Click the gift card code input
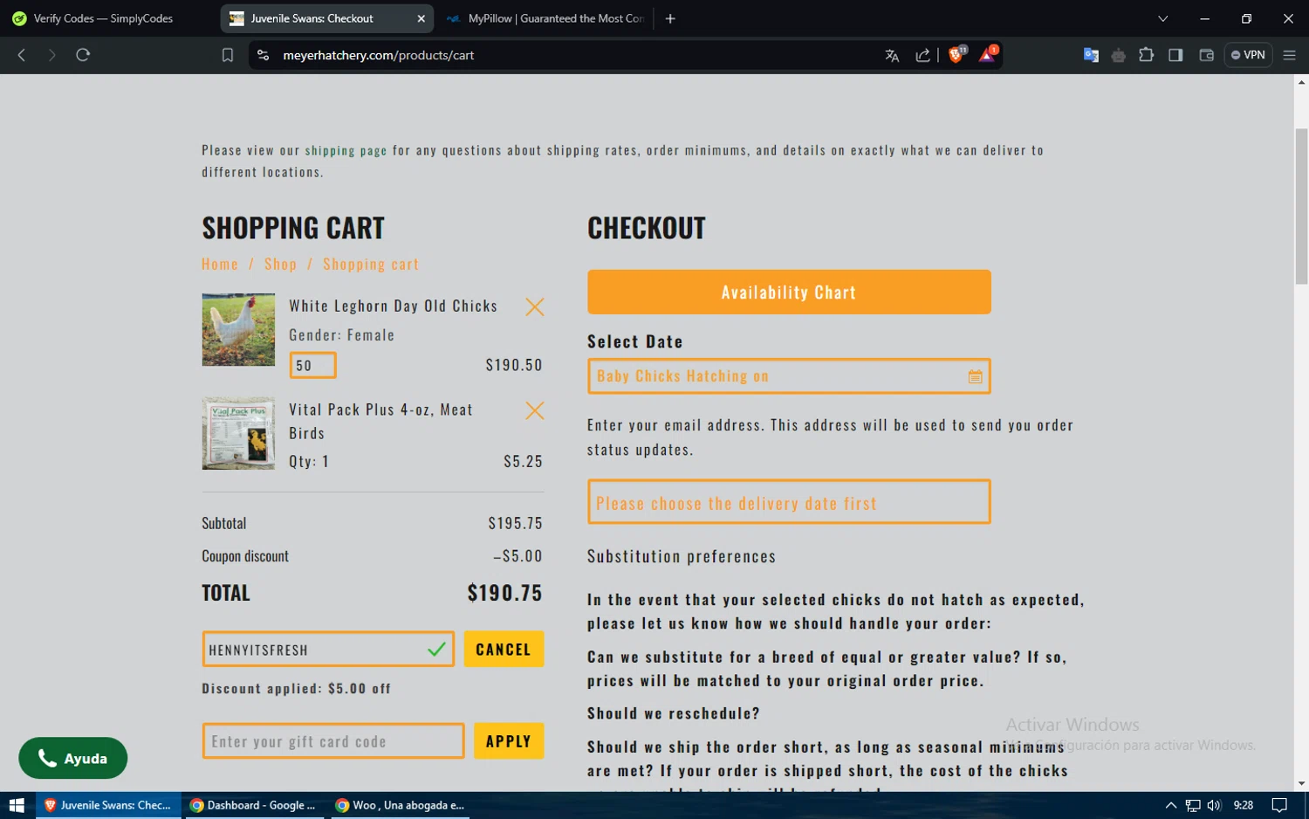The height and width of the screenshot is (819, 1309). (x=333, y=740)
